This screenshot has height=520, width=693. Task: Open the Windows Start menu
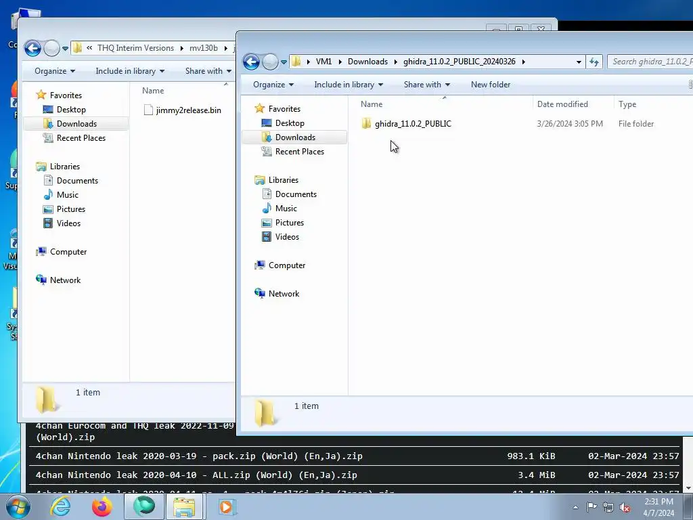point(18,506)
